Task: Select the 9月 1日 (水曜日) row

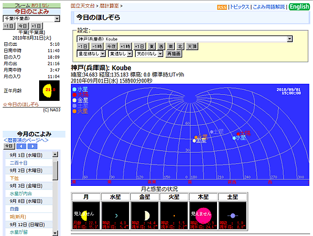Action: click(29, 155)
